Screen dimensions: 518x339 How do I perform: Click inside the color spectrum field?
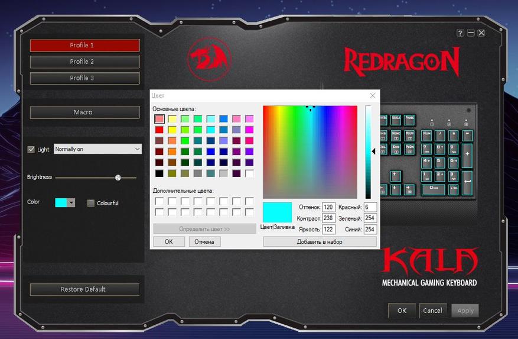click(x=310, y=152)
